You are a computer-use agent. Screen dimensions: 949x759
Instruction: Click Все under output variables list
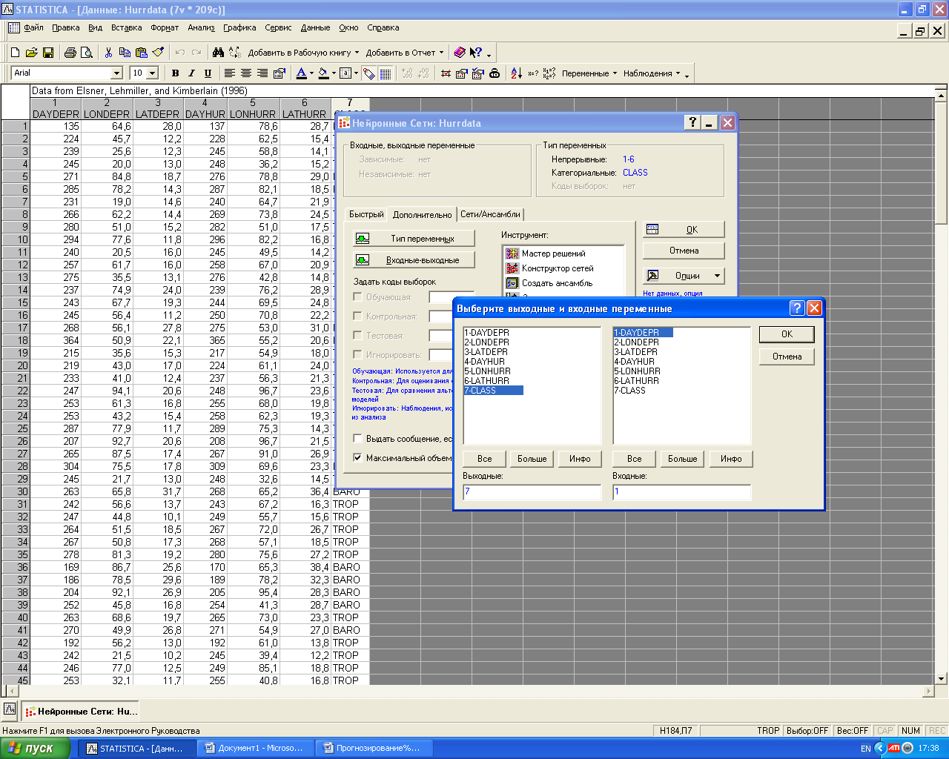pos(484,459)
